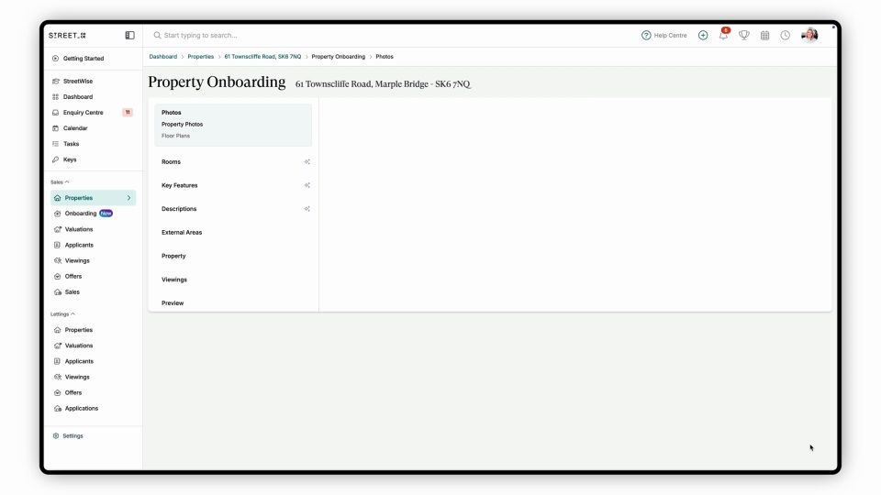Select the Photos onboarding step

172,113
